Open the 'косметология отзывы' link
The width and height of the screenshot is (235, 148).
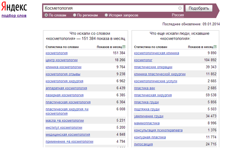click(x=63, y=74)
